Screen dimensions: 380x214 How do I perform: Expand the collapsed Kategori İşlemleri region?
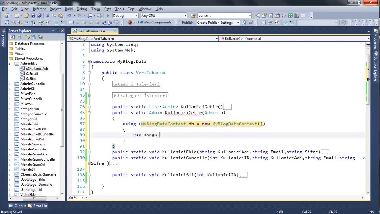click(89, 84)
